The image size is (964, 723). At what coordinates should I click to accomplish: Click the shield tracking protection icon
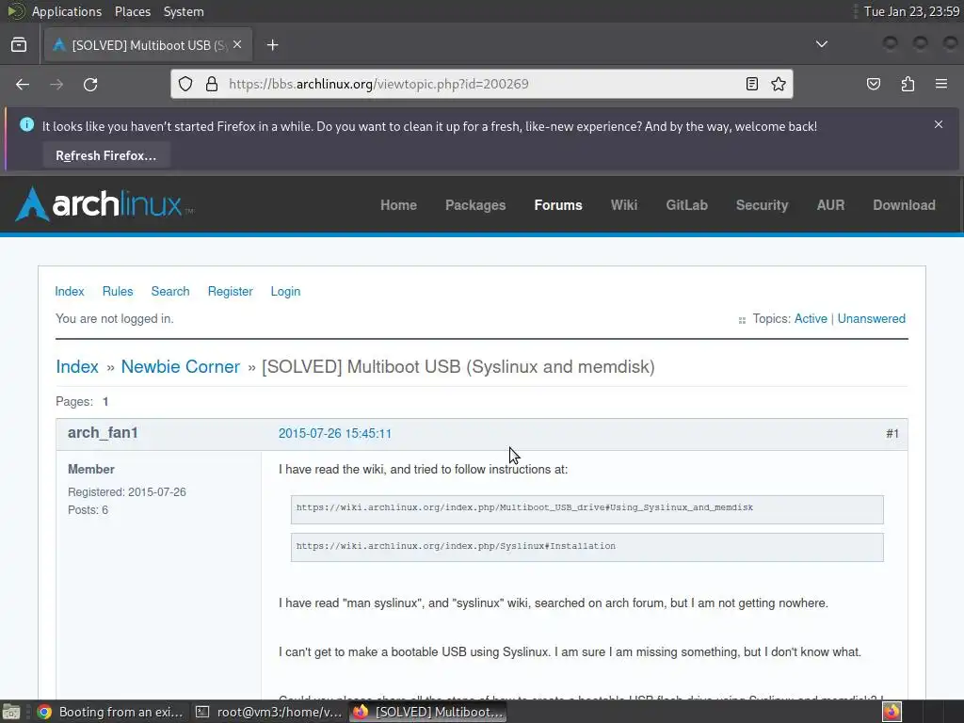coord(185,84)
